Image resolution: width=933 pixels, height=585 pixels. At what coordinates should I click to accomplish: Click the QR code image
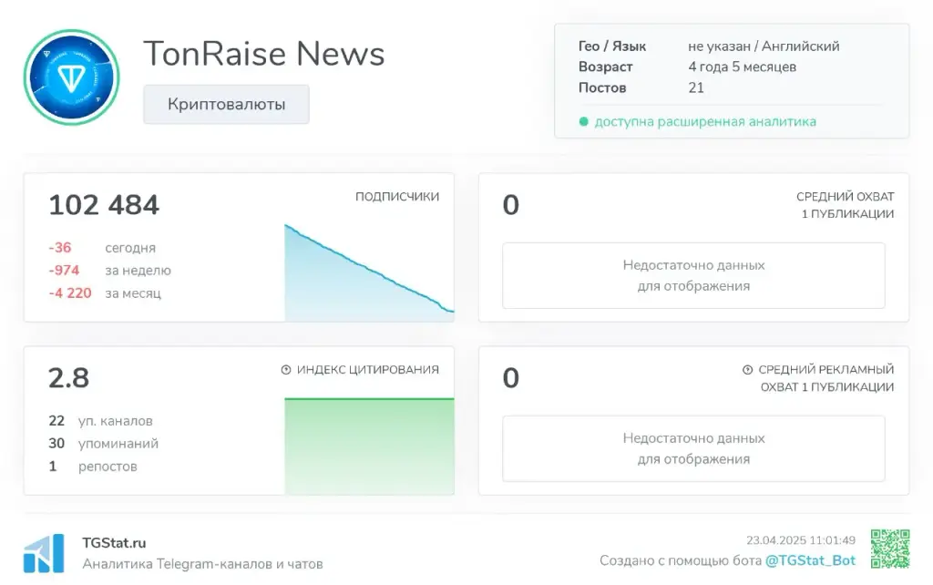coord(890,549)
